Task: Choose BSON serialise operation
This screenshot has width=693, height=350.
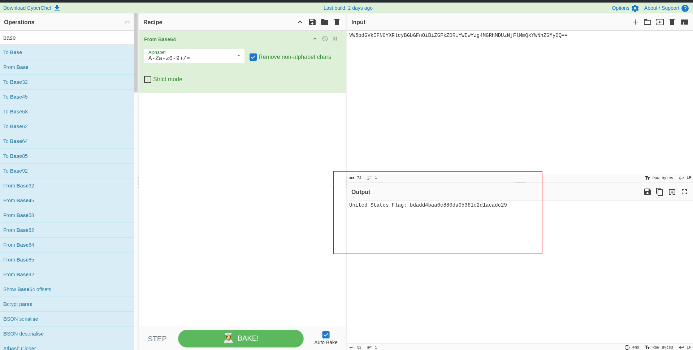Action: click(x=67, y=319)
